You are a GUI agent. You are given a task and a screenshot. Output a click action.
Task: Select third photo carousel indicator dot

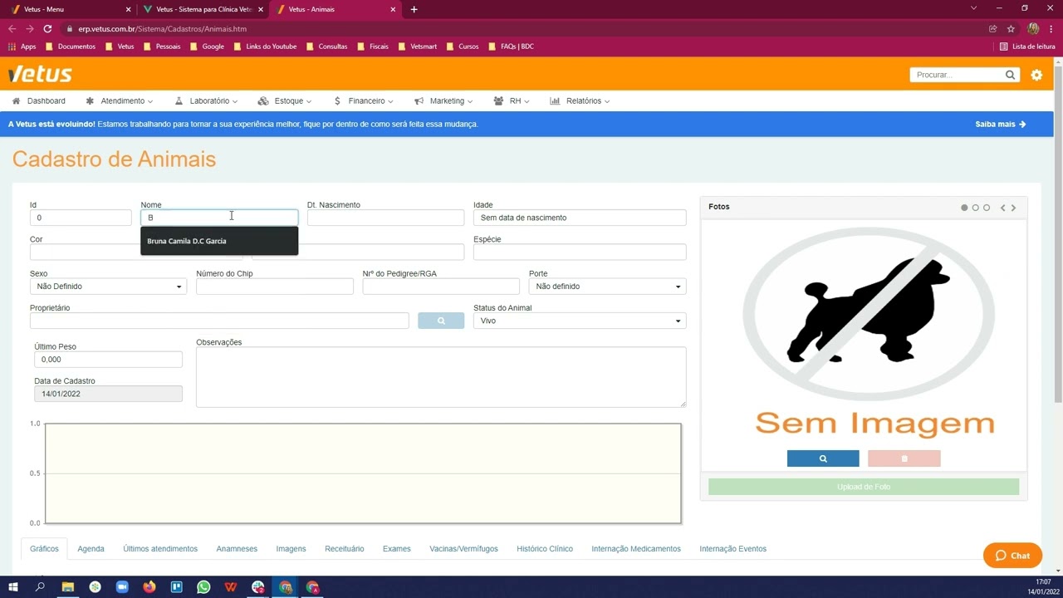(987, 208)
